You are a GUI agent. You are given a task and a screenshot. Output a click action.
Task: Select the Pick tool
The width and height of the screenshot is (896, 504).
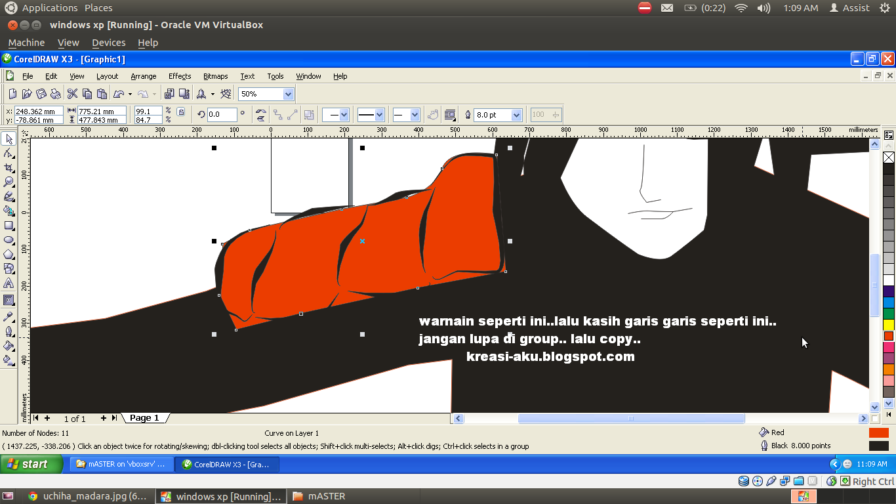click(9, 138)
